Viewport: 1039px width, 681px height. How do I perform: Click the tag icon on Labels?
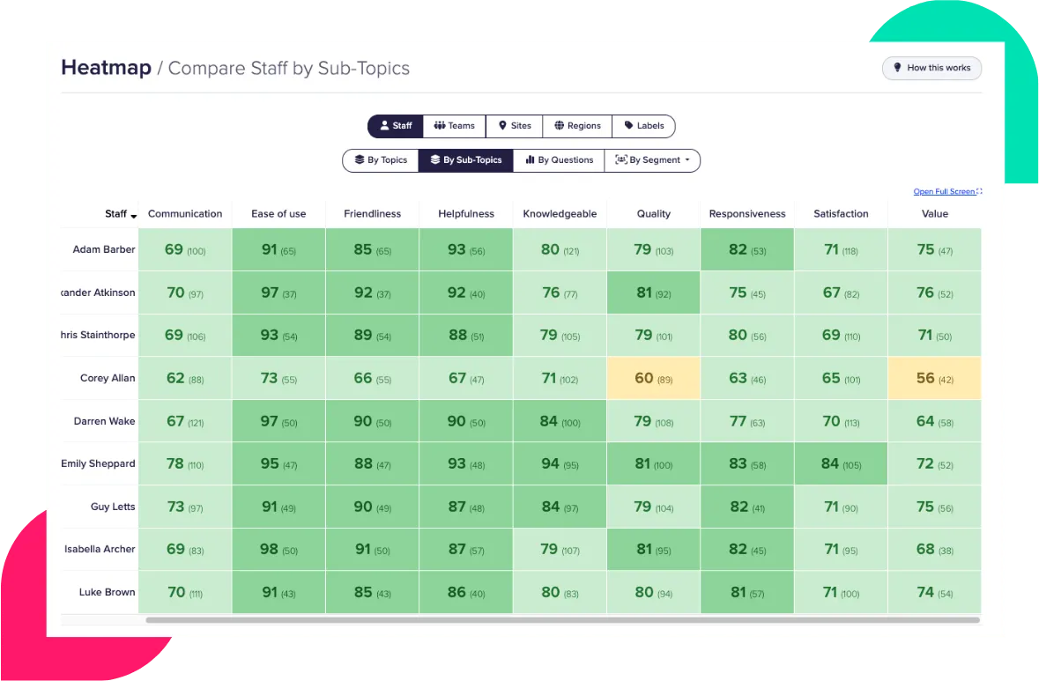pyautogui.click(x=628, y=126)
